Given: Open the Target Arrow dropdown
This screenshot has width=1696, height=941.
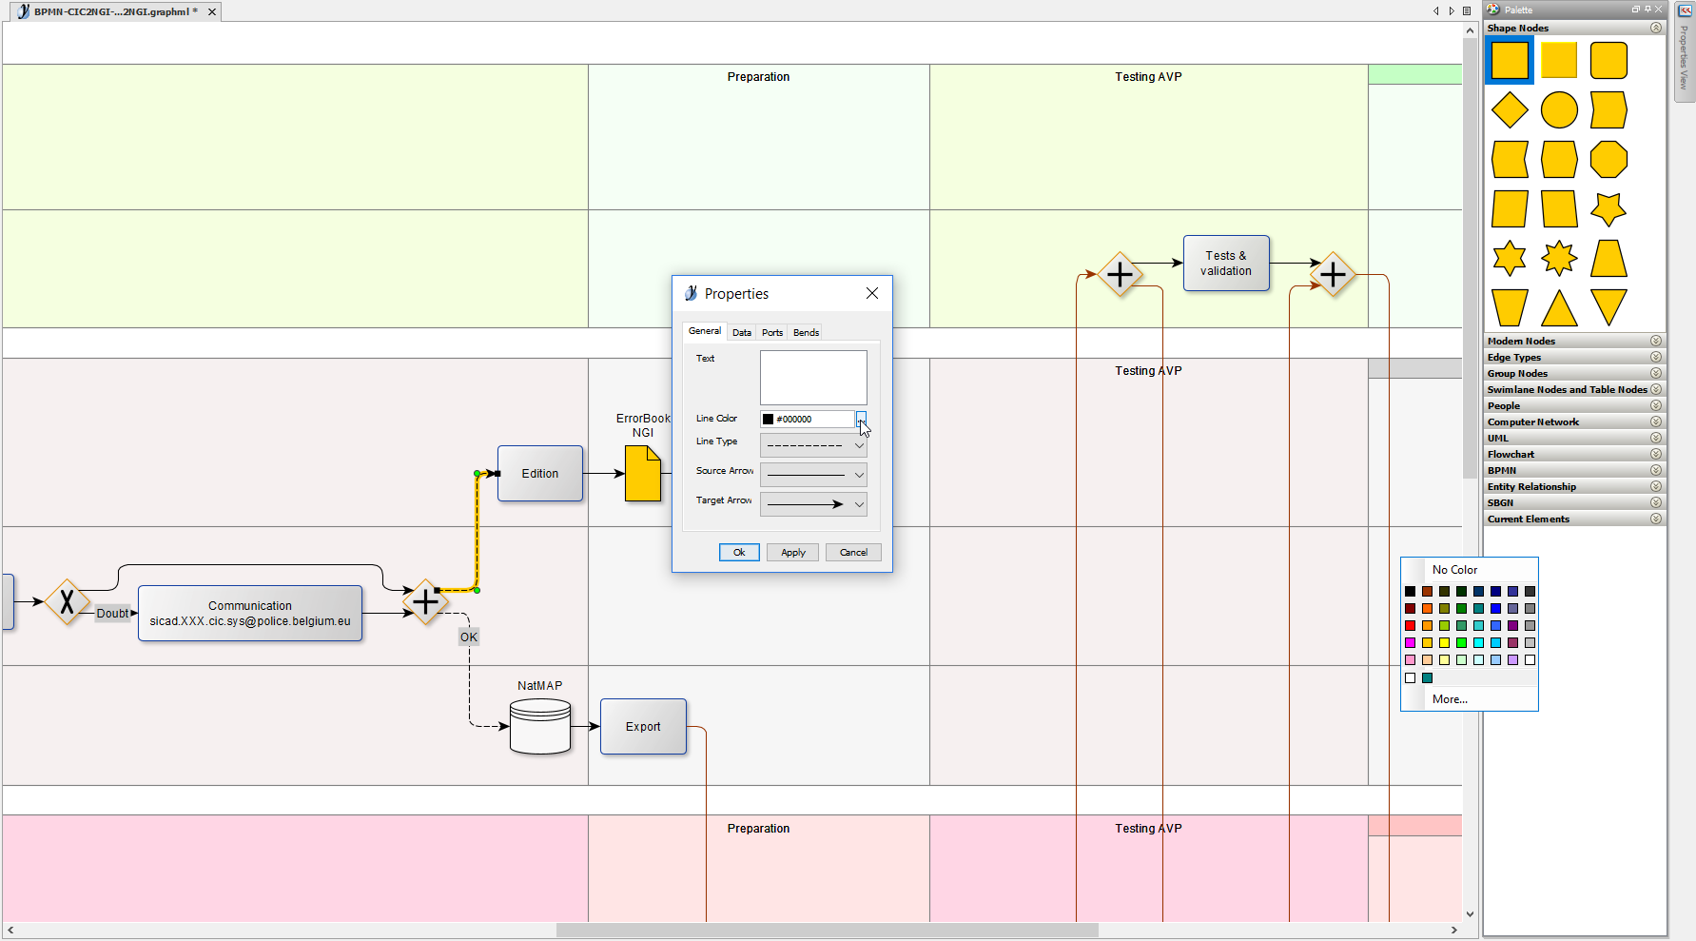Looking at the screenshot, I should click(x=813, y=504).
